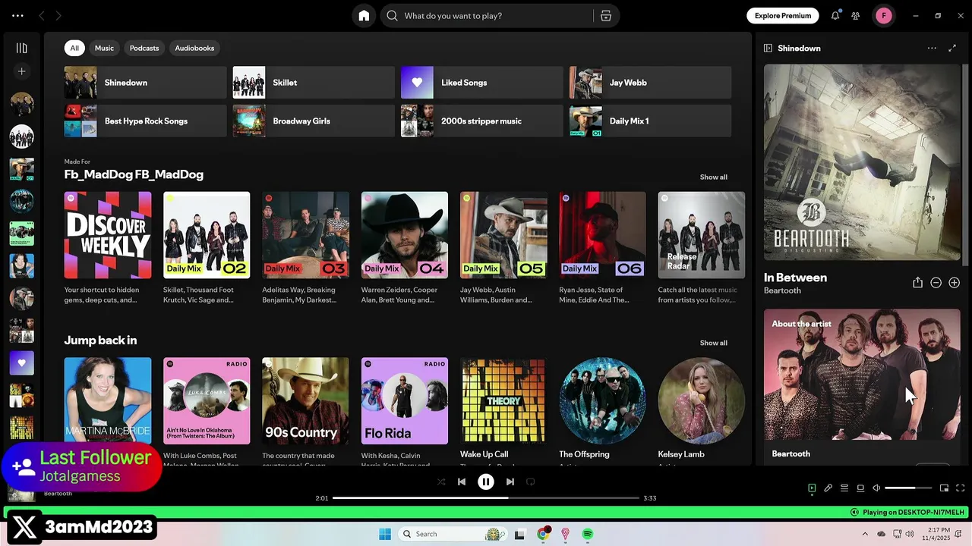Open Broadway Girls tile
Screen dimensions: 972x546
click(314, 121)
